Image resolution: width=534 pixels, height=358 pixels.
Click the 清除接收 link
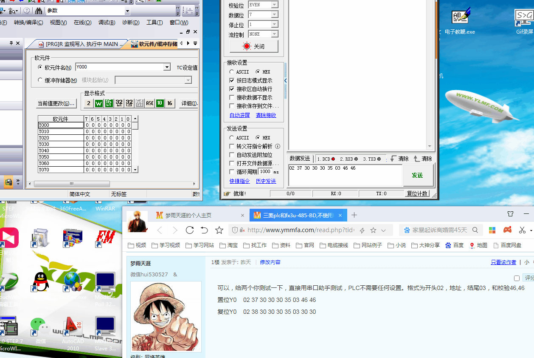click(266, 115)
